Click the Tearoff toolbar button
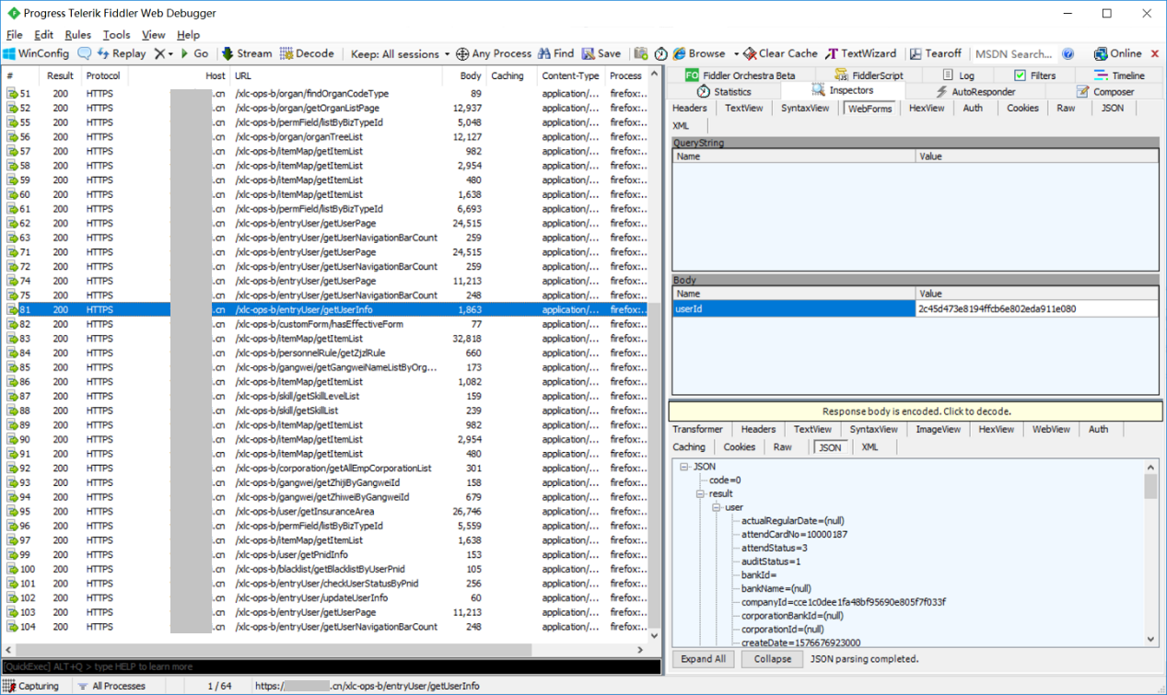Viewport: 1167px width, 695px height. tap(935, 53)
